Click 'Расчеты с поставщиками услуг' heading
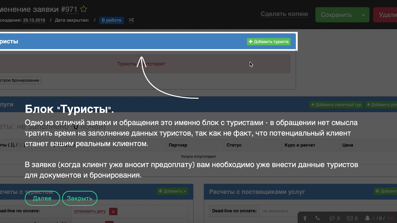Viewport: 397px width, 223px height. click(x=257, y=192)
